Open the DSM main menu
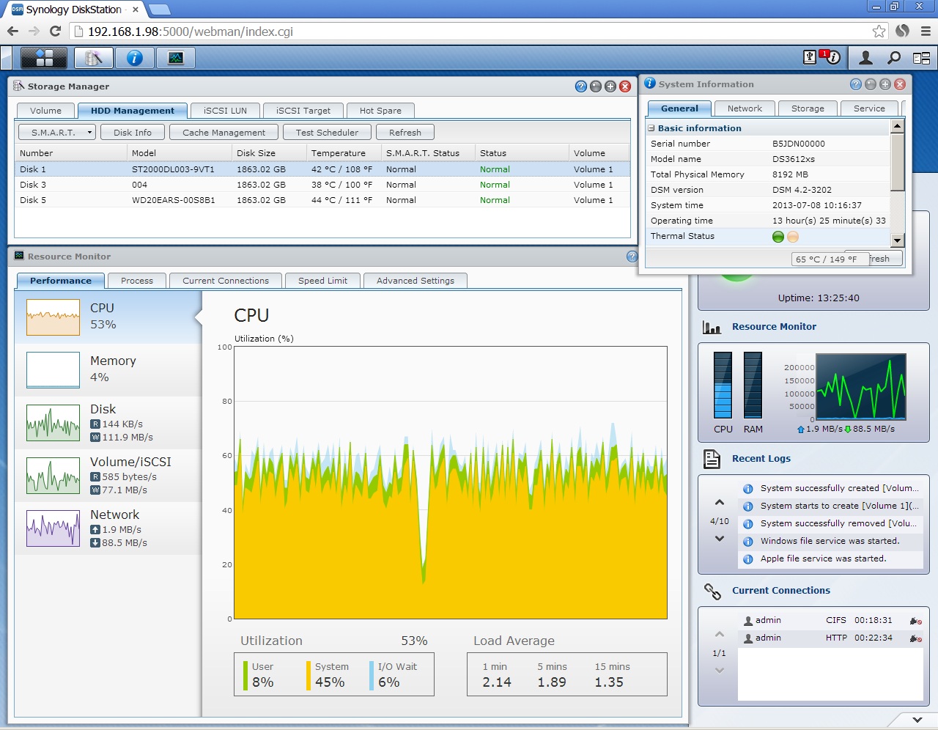Screen dimensions: 938x730 pyautogui.click(x=44, y=57)
